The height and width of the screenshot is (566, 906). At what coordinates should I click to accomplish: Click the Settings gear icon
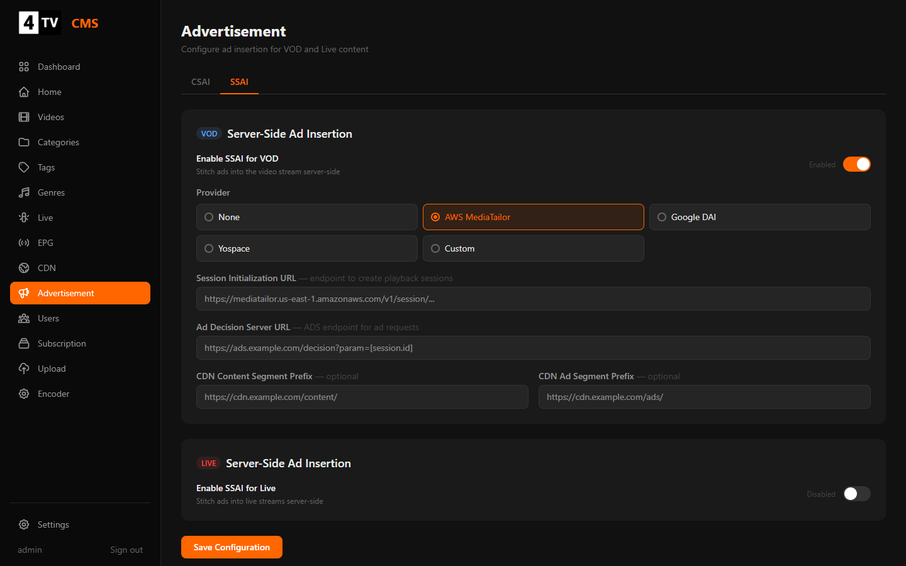[x=24, y=524]
